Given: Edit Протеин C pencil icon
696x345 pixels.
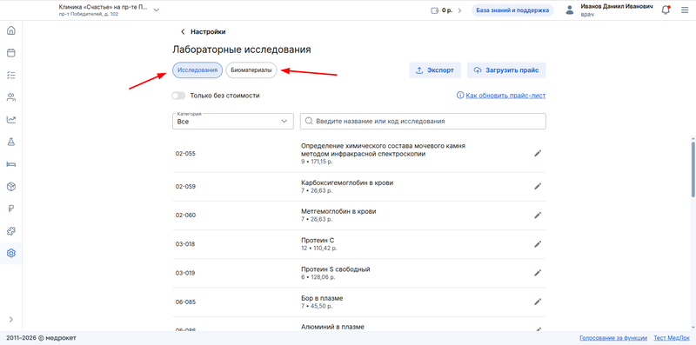Looking at the screenshot, I should click(x=538, y=244).
